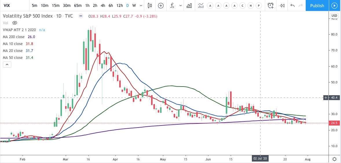Click the n/a value beside VWAP MTF

pyautogui.click(x=42, y=30)
